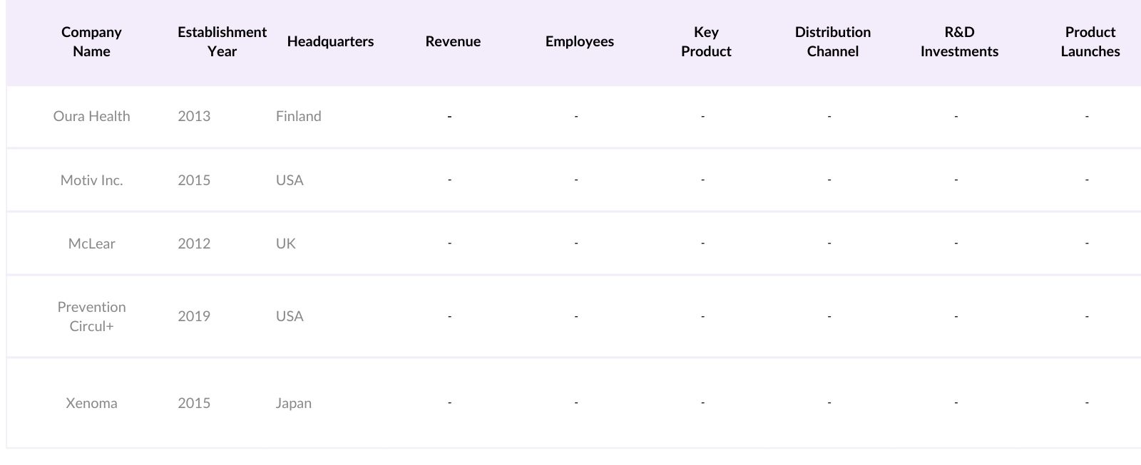Screen dimensions: 1141x465
Task: Click Oura Health's establishment year 2013
Action: click(x=194, y=116)
